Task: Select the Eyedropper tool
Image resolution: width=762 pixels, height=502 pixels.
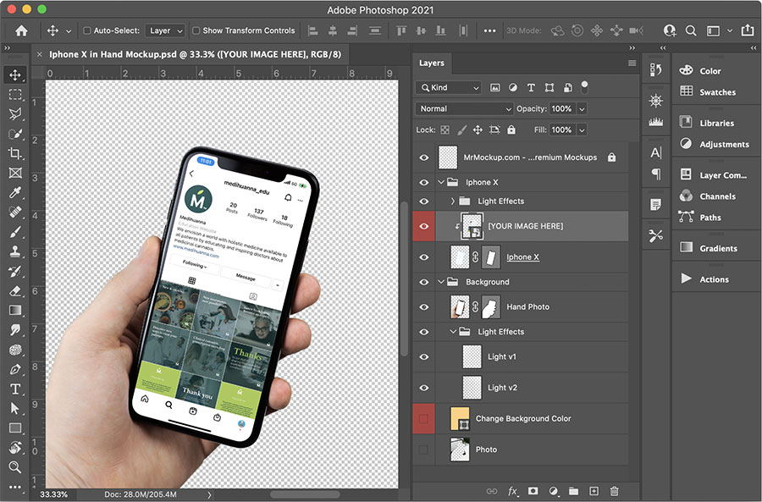Action: [15, 193]
